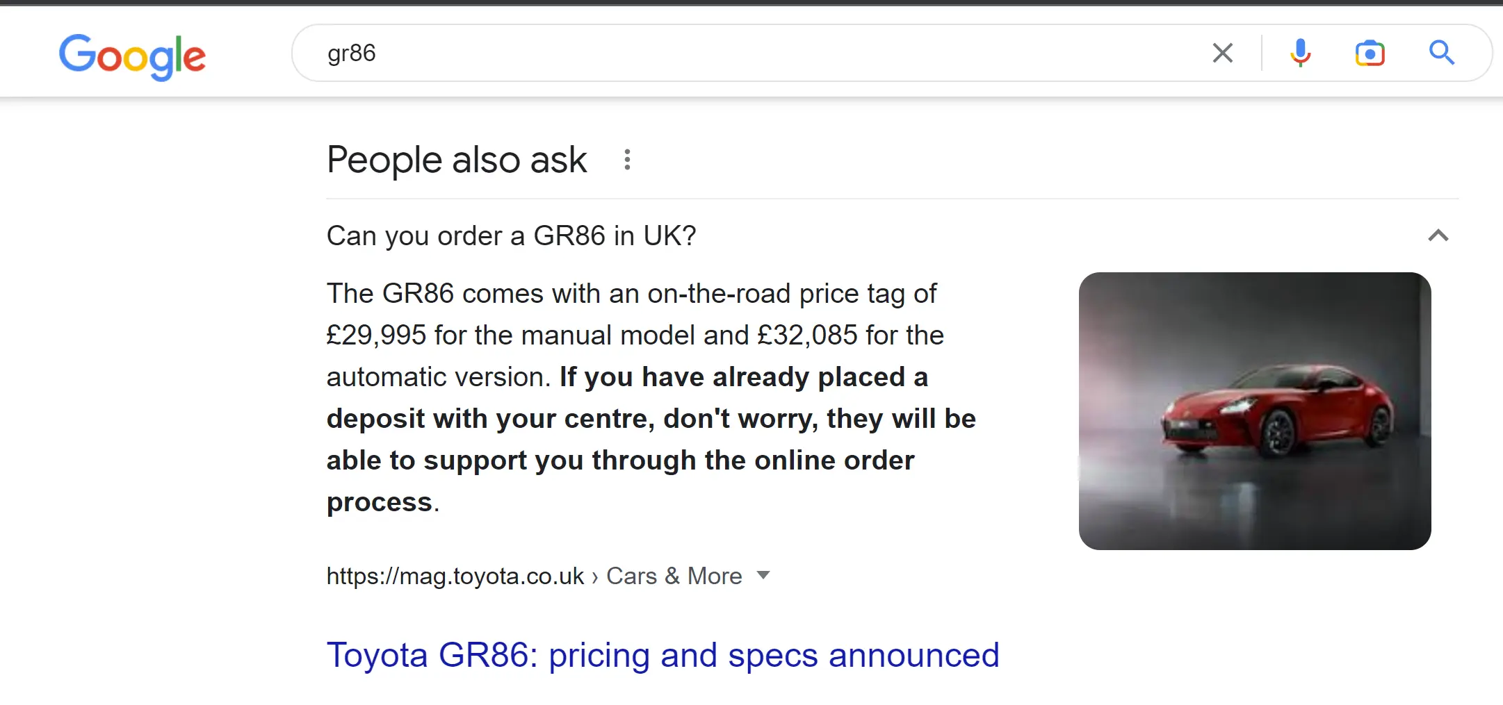
Task: Clear the search query with the X
Action: click(x=1223, y=53)
